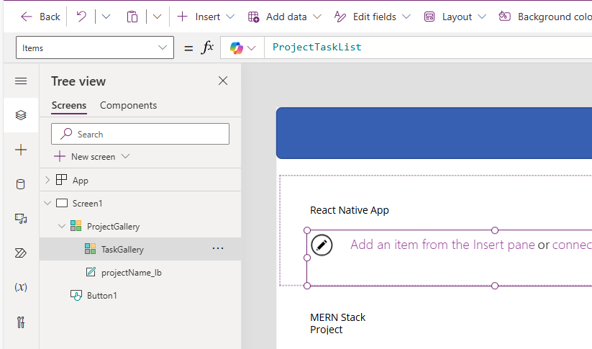Screen dimensions: 592x349
Task: Open the Layout menu
Action: pos(455,17)
